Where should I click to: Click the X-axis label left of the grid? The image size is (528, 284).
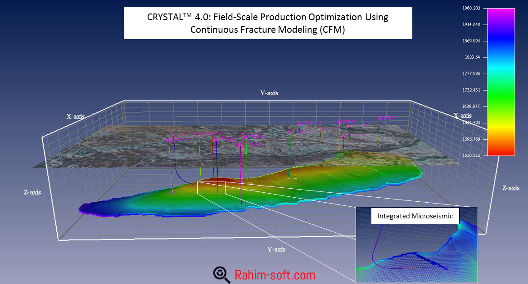click(76, 117)
